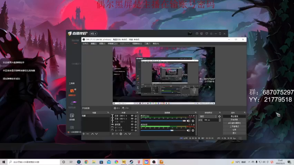Move scene down with arrow icon
The image size is (294, 165).
pos(96,134)
